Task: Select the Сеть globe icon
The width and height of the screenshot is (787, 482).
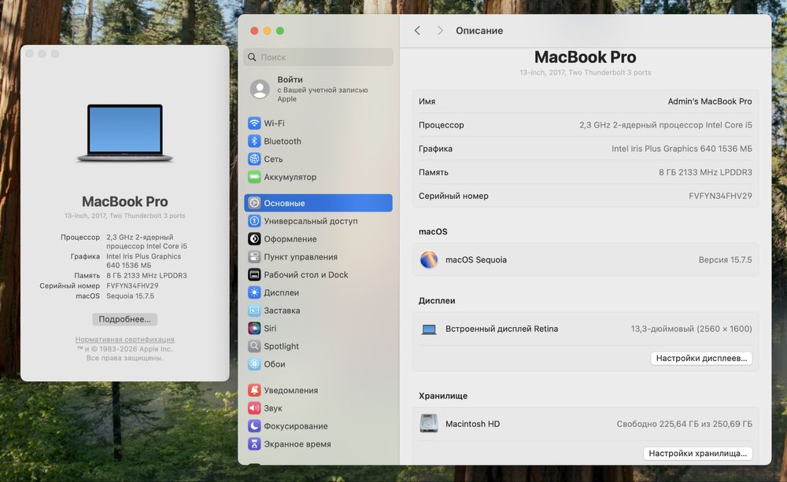Action: tap(254, 159)
